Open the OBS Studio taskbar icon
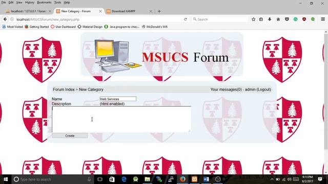 (218, 179)
